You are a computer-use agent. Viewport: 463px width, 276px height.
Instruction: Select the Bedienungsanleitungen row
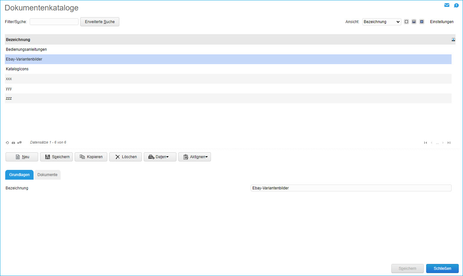228,49
